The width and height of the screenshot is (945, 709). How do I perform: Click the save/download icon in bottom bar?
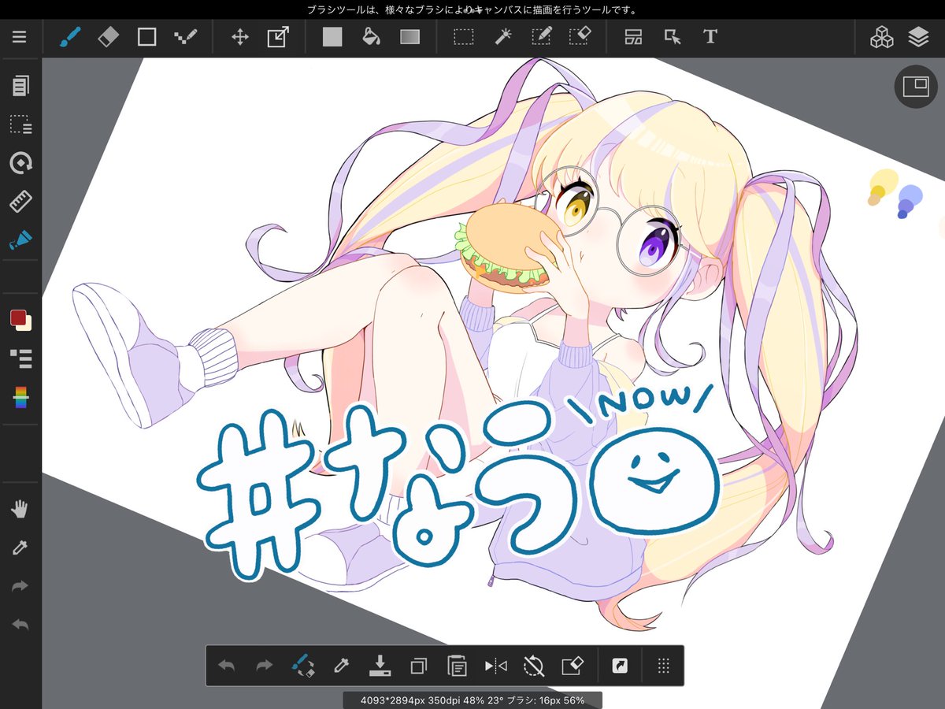(x=380, y=666)
